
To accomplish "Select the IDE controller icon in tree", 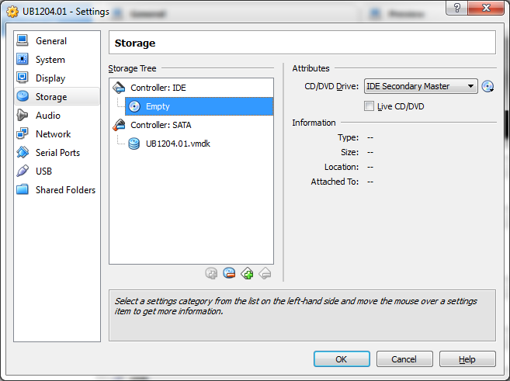I will coord(120,88).
